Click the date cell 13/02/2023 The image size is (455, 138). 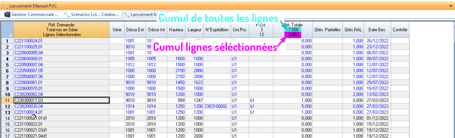[x=377, y=94]
